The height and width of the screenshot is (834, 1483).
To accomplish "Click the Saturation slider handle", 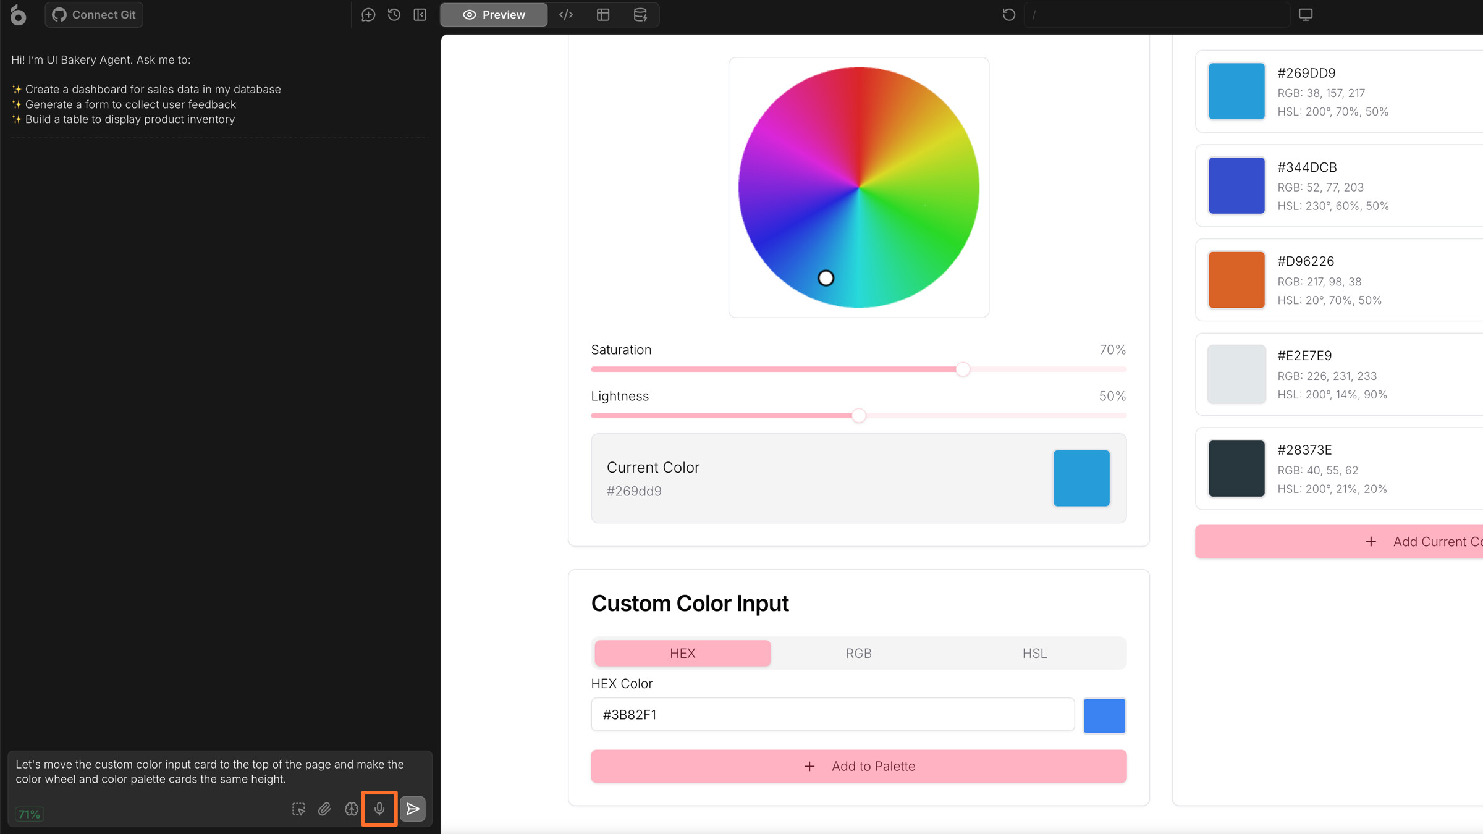I will coord(963,369).
